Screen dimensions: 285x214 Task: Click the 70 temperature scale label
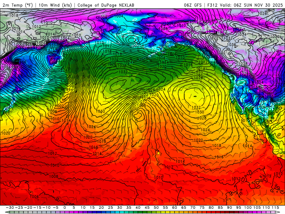tap(193, 208)
